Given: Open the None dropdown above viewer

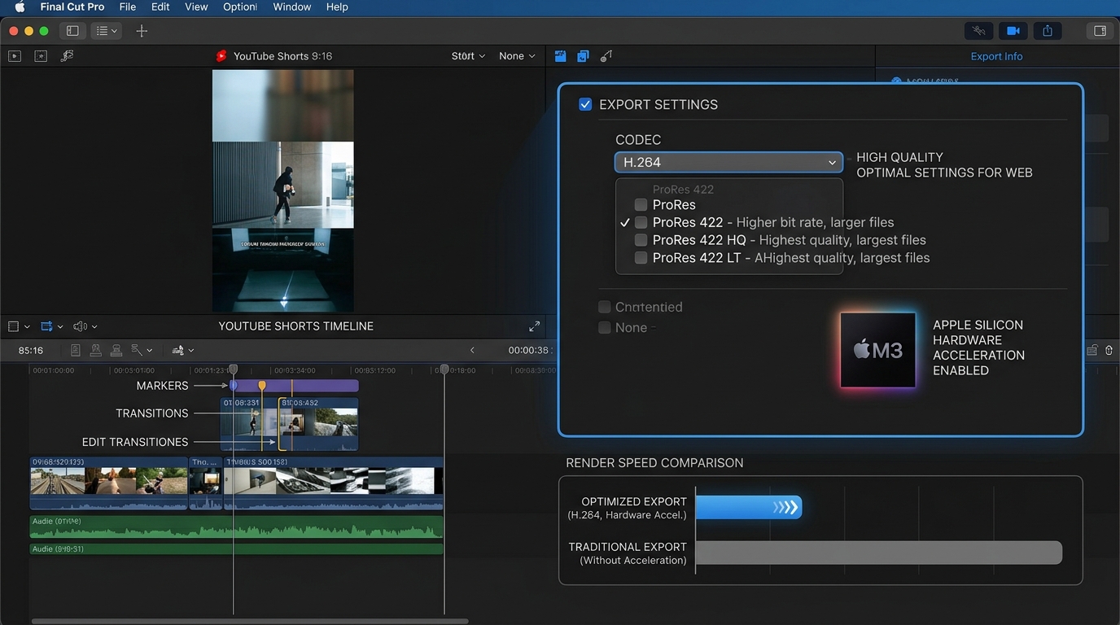Looking at the screenshot, I should pyautogui.click(x=517, y=56).
